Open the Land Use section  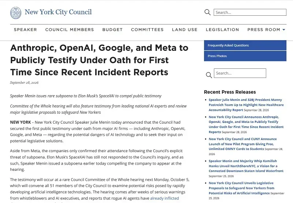click(185, 30)
